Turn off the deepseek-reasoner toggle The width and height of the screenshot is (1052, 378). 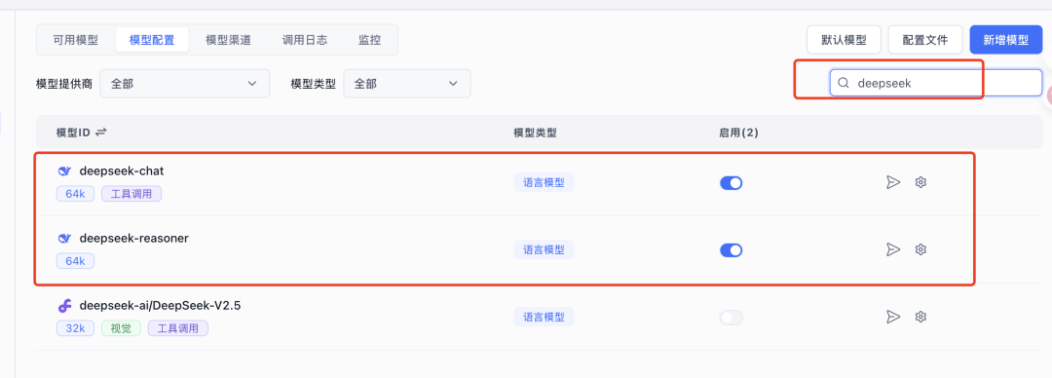[x=731, y=249]
